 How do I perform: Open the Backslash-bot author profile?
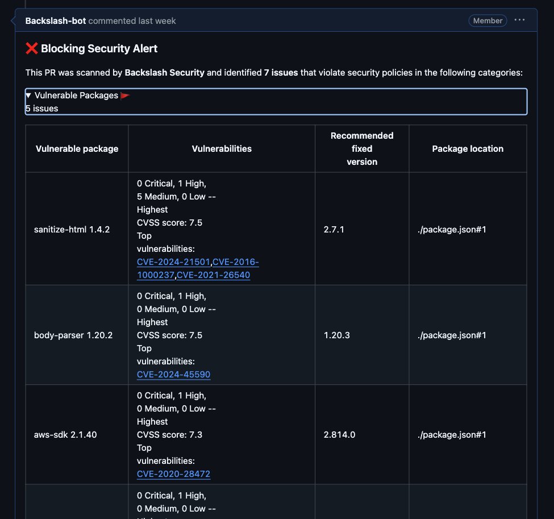click(56, 21)
